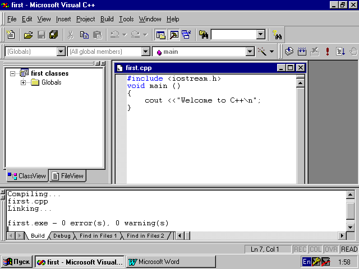Open the WizardBar actions dropdown arrow
This screenshot has height=269, width=359.
point(271,52)
